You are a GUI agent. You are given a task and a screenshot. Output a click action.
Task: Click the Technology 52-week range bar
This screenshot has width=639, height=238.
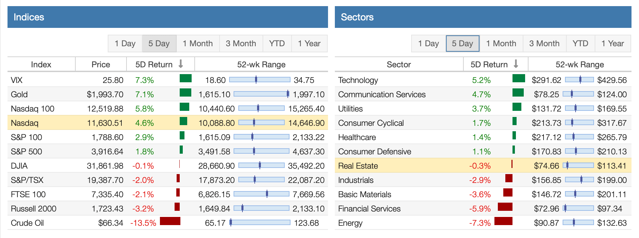pyautogui.click(x=579, y=80)
